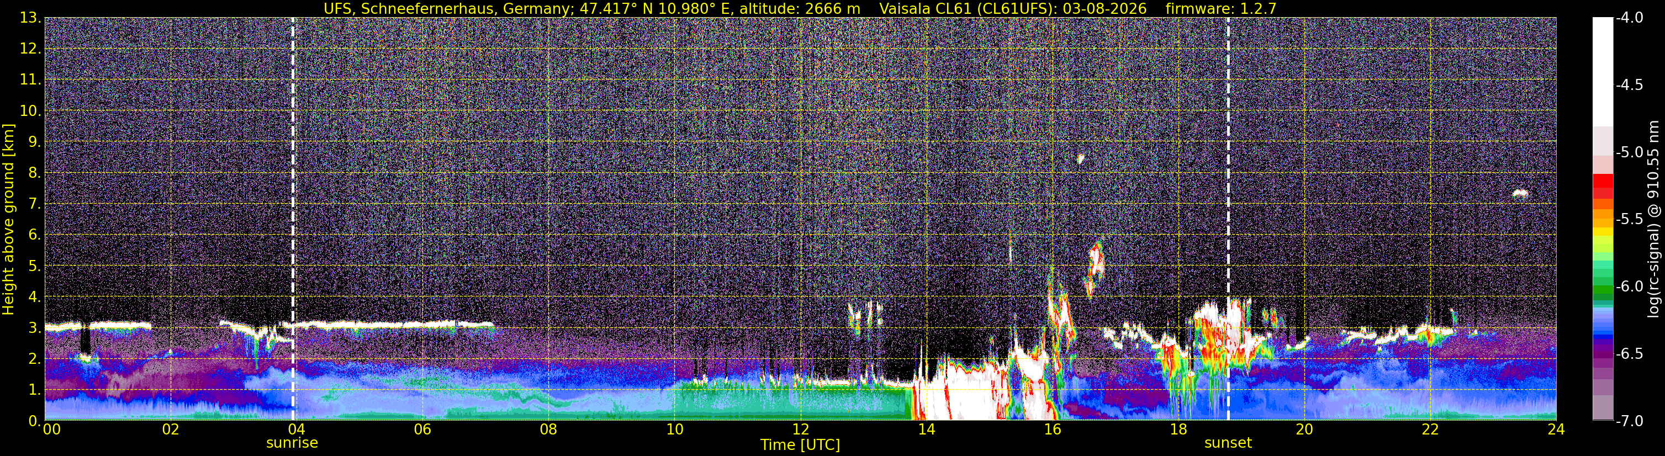The width and height of the screenshot is (1665, 456).
Task: Click the Height above ground axis label
Action: click(8, 219)
